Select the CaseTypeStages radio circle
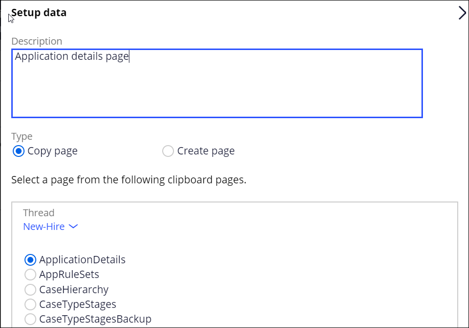 (x=30, y=304)
